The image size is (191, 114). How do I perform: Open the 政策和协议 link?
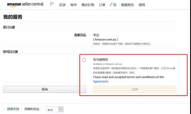click(x=32, y=109)
